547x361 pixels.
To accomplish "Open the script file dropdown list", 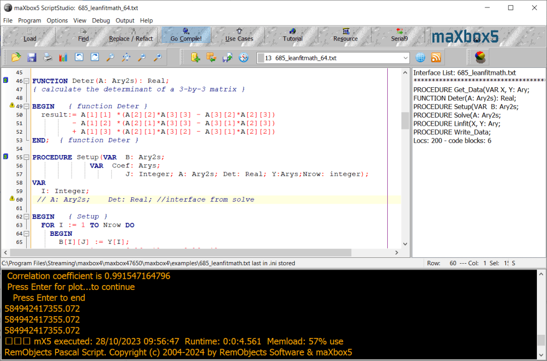I will point(405,58).
